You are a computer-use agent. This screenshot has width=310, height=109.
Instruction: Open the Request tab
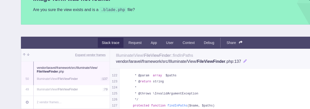coord(135,43)
